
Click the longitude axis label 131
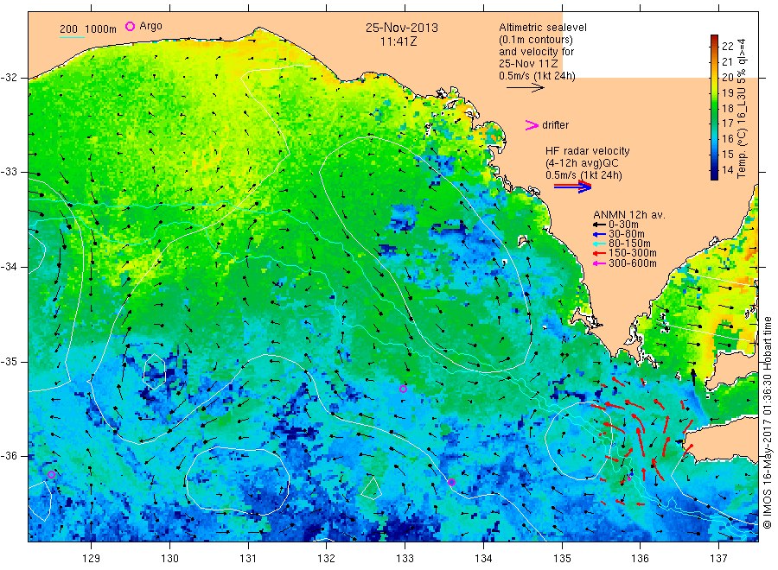pos(248,559)
